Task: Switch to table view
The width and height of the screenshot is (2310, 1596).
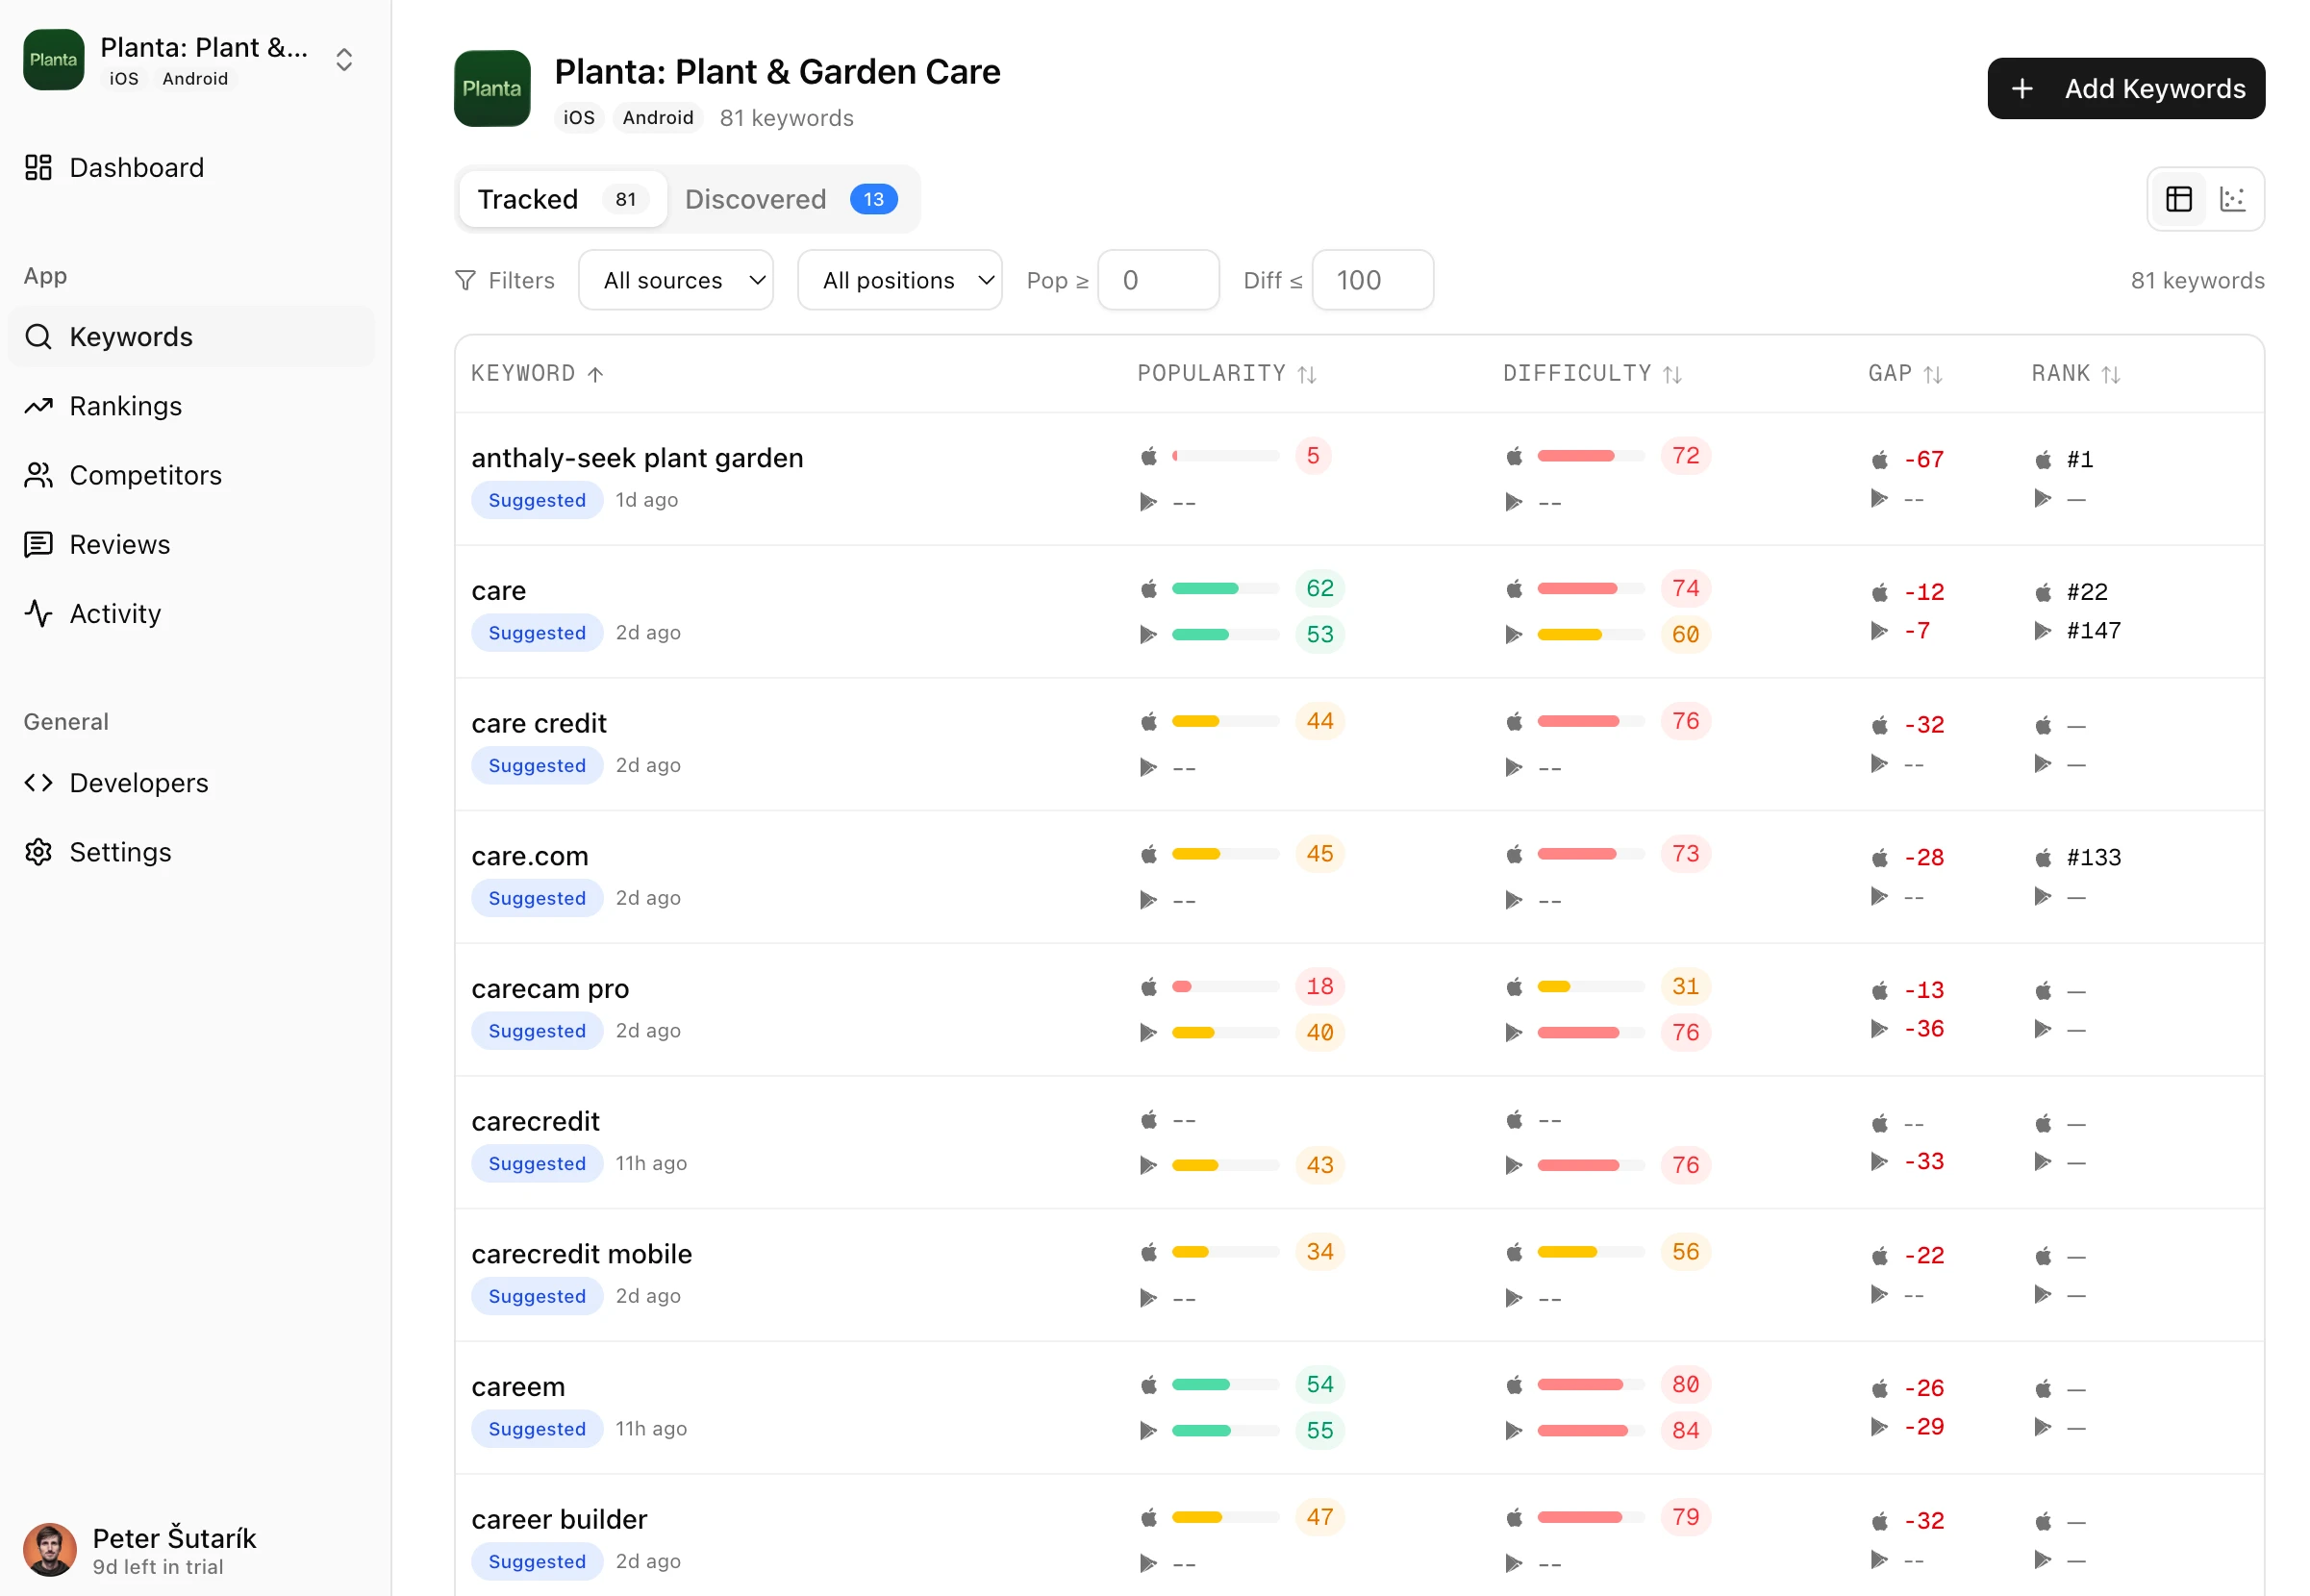Action: [2178, 199]
